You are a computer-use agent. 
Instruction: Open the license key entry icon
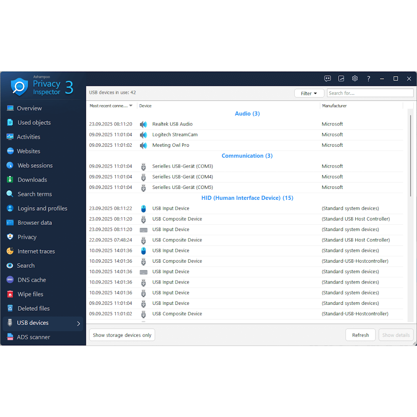pos(341,78)
